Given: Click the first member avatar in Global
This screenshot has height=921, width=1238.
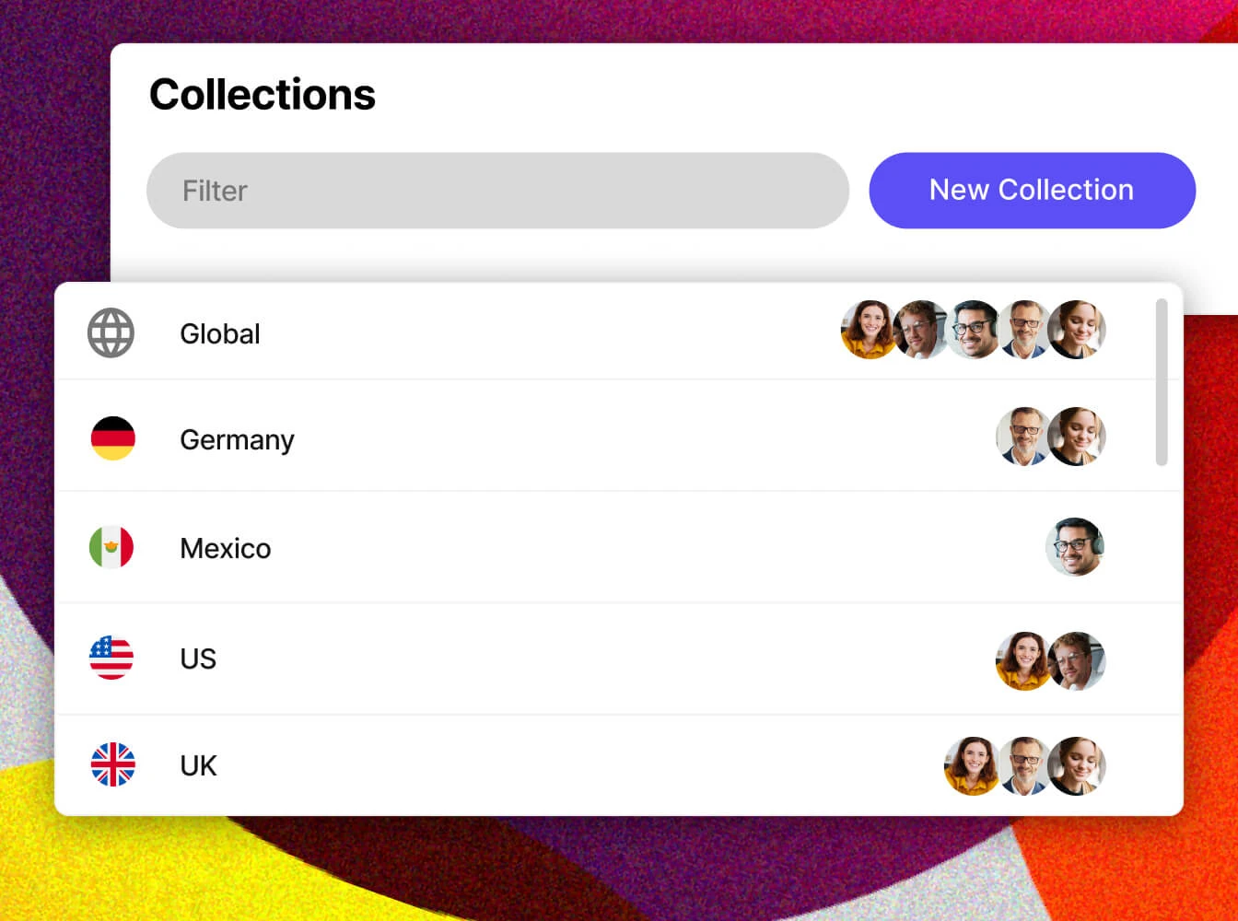Looking at the screenshot, I should coord(867,329).
